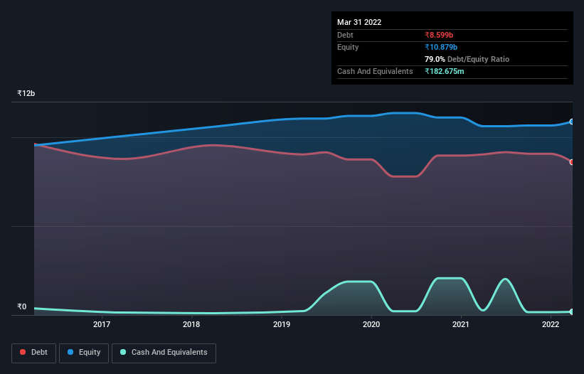Click the Equity label in tooltip
584x374 pixels.
(348, 47)
